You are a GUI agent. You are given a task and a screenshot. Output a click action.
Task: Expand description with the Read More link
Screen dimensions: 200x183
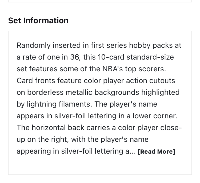click(156, 151)
